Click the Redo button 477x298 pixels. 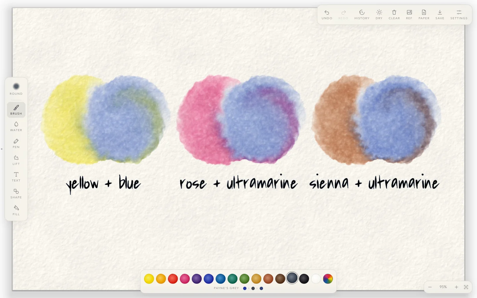tap(343, 15)
